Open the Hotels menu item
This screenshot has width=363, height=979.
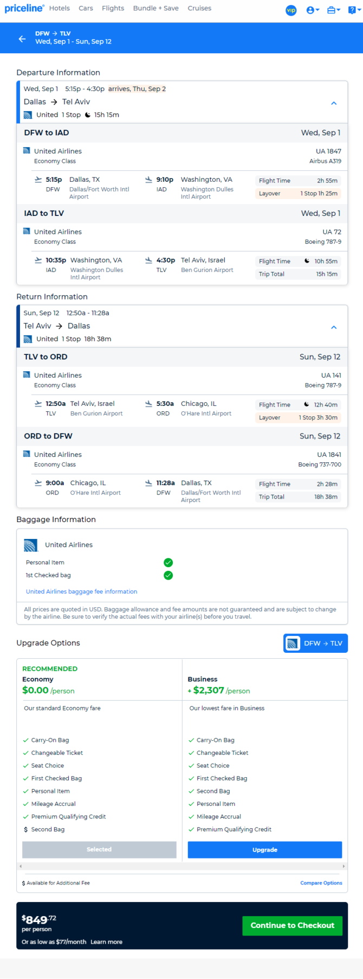click(x=60, y=8)
